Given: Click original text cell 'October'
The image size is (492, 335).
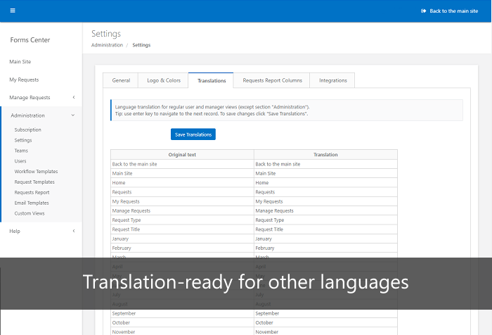Looking at the screenshot, I should 182,323.
